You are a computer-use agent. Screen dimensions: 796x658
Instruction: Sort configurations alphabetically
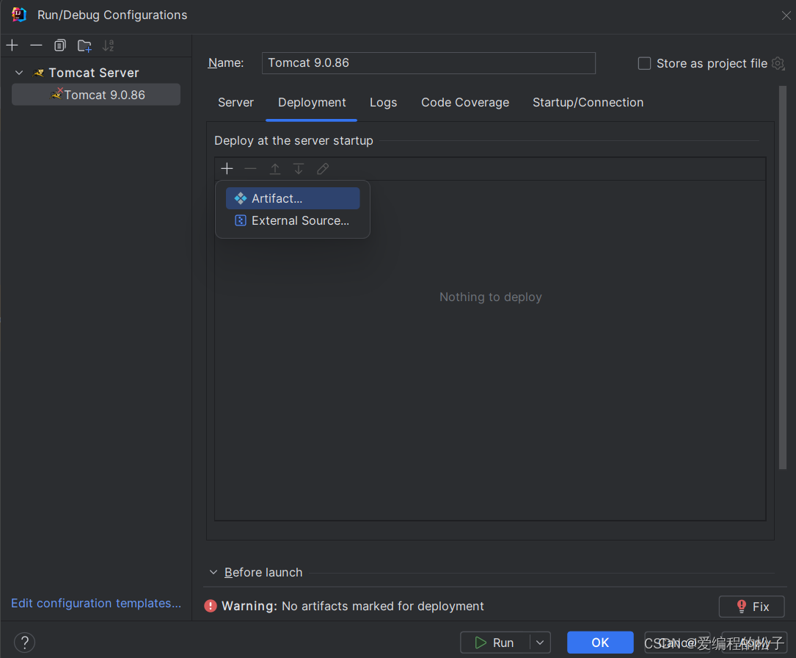coord(108,46)
